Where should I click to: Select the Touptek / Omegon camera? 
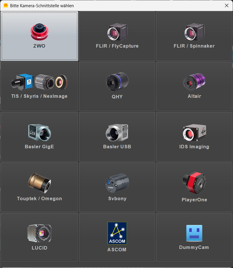[x=39, y=187]
